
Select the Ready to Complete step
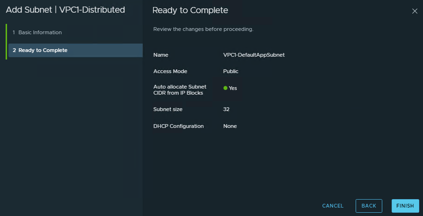click(x=43, y=50)
